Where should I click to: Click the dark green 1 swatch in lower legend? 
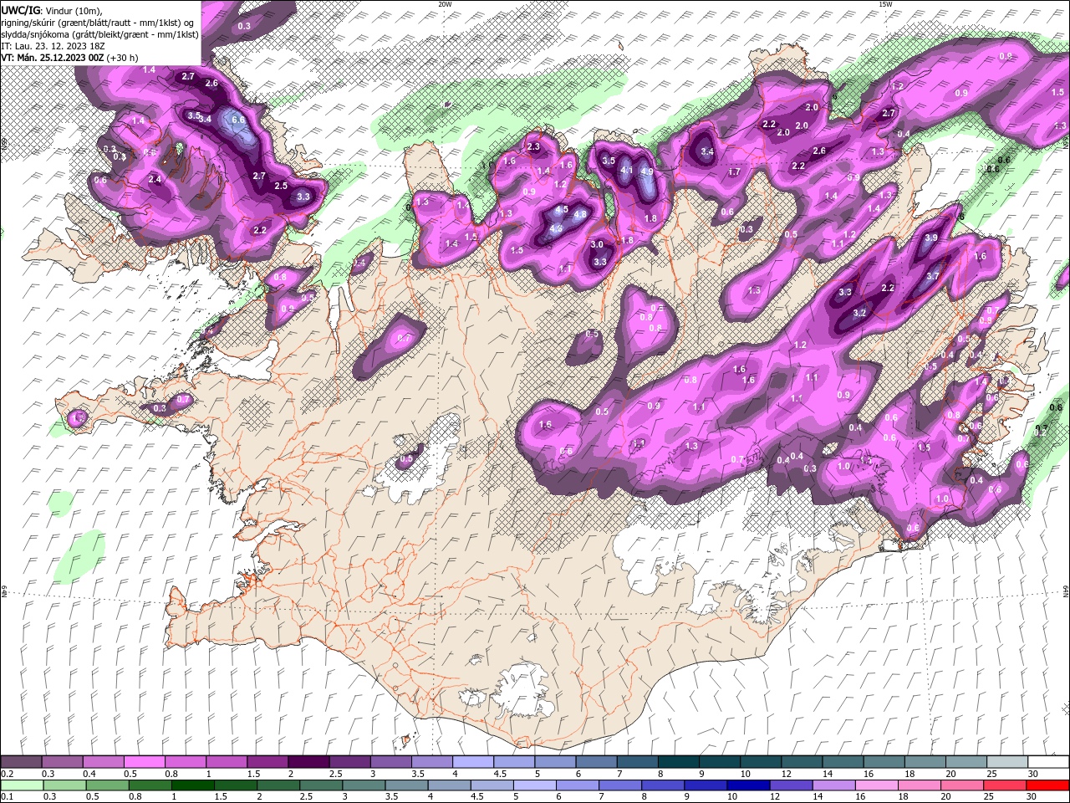[191, 785]
